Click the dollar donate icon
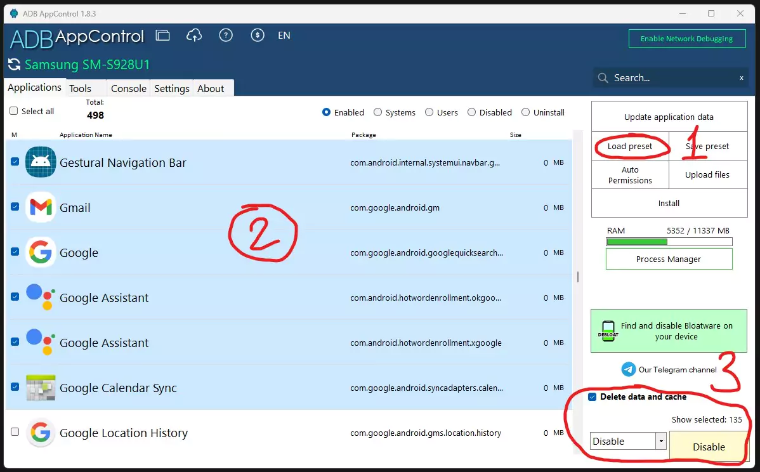 [258, 35]
